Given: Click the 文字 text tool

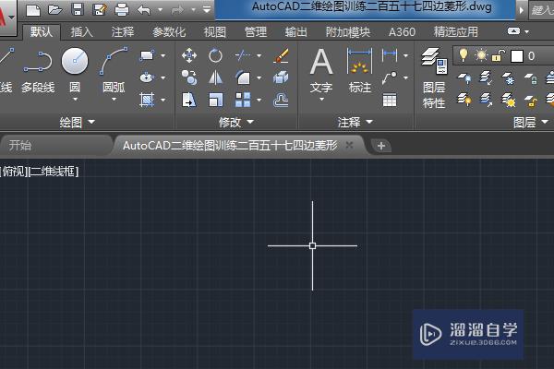Looking at the screenshot, I should (x=321, y=71).
